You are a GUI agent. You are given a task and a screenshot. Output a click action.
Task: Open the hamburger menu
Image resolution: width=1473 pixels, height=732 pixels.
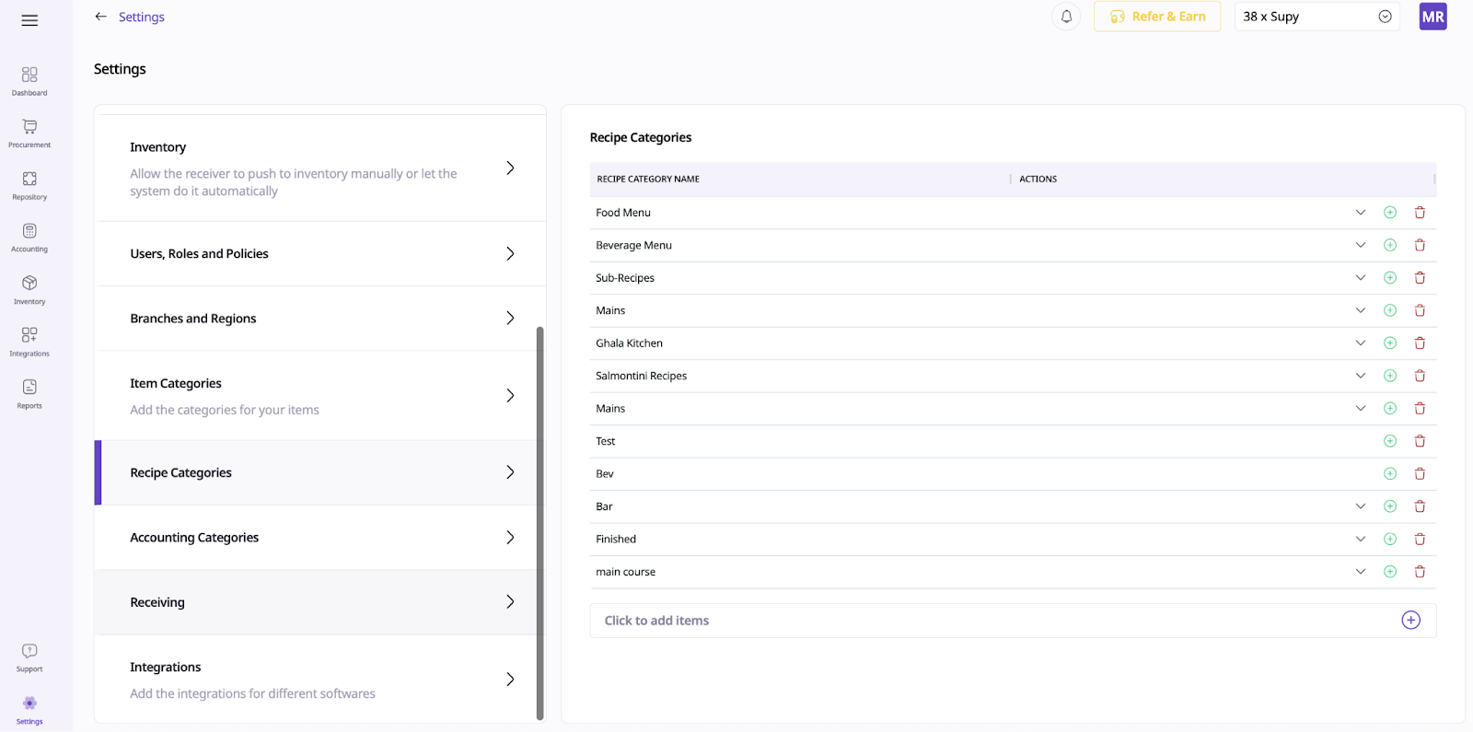point(29,20)
